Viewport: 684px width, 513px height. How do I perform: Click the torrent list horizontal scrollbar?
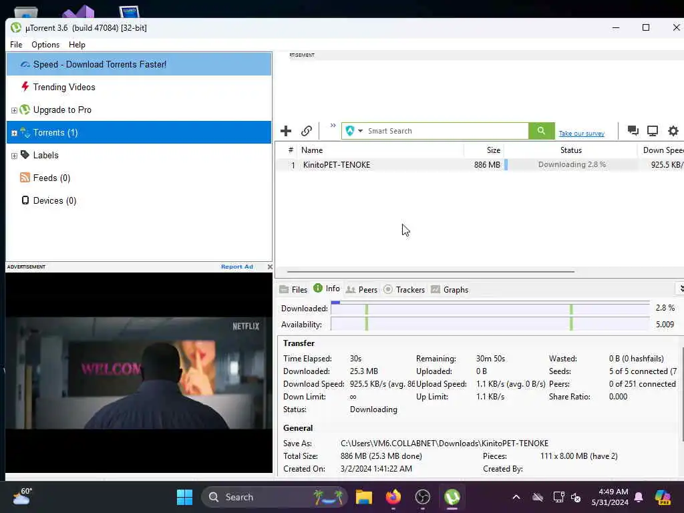pyautogui.click(x=431, y=271)
